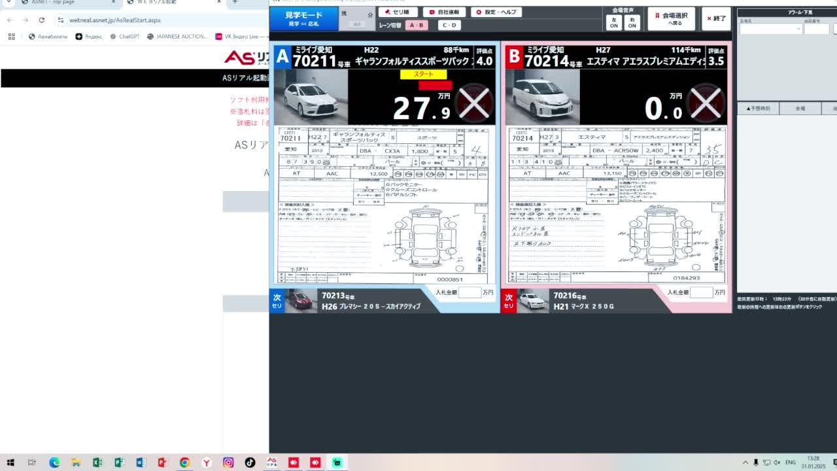The image size is (837, 471).
Task: Open the ChatGPT bookmark
Action: click(124, 37)
